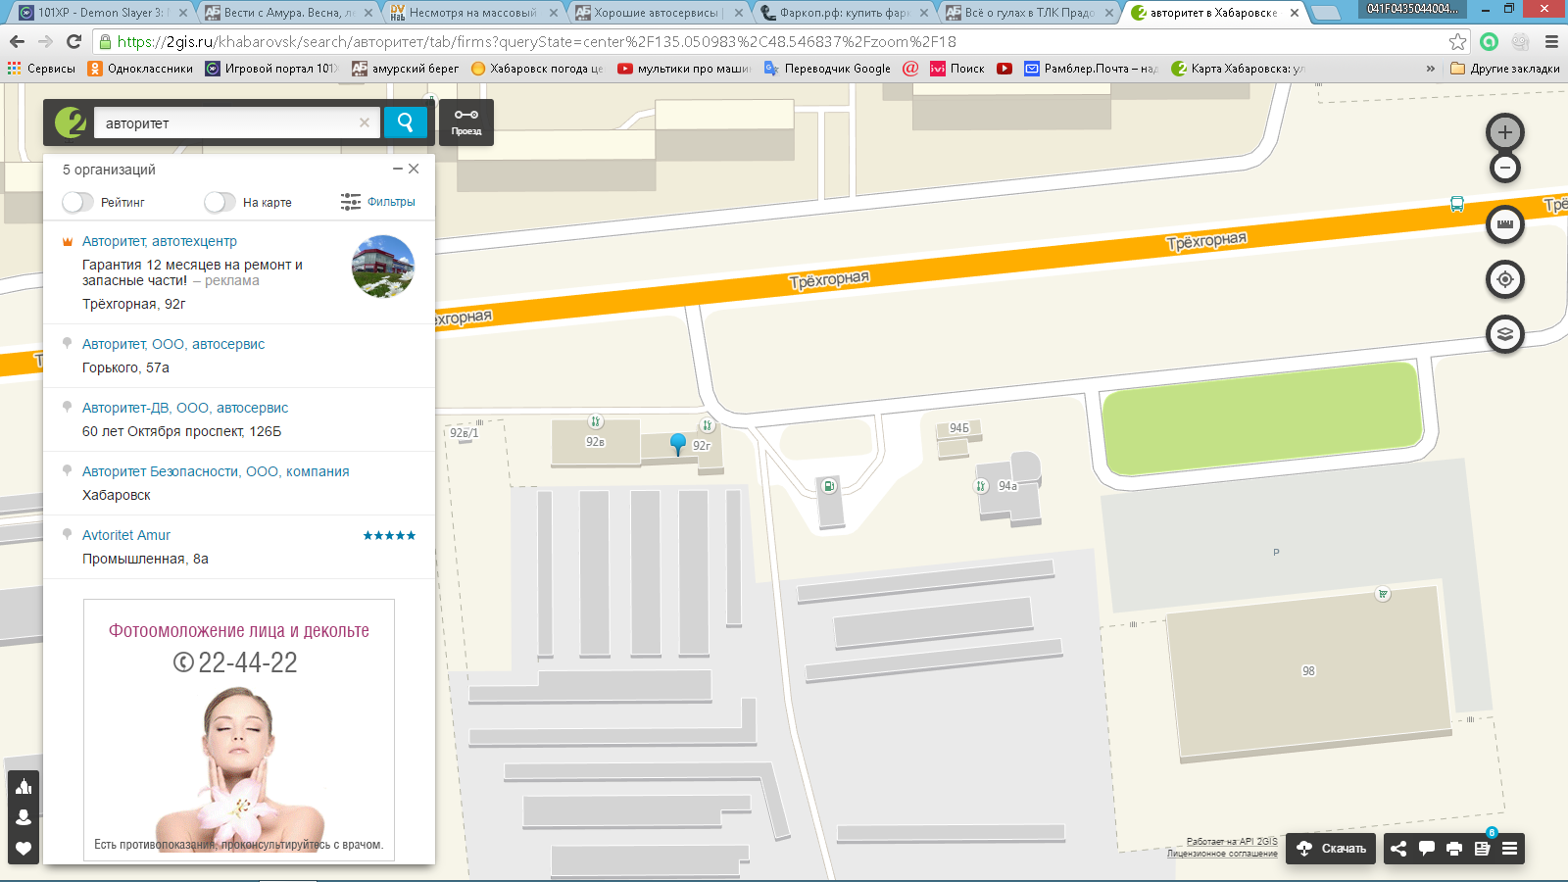Click the Скачать download button
Image resolution: width=1568 pixels, height=882 pixels.
point(1332,849)
